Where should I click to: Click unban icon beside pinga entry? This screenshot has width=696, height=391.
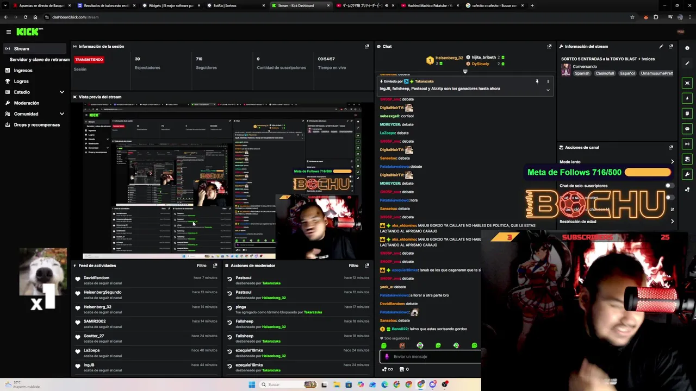click(229, 308)
